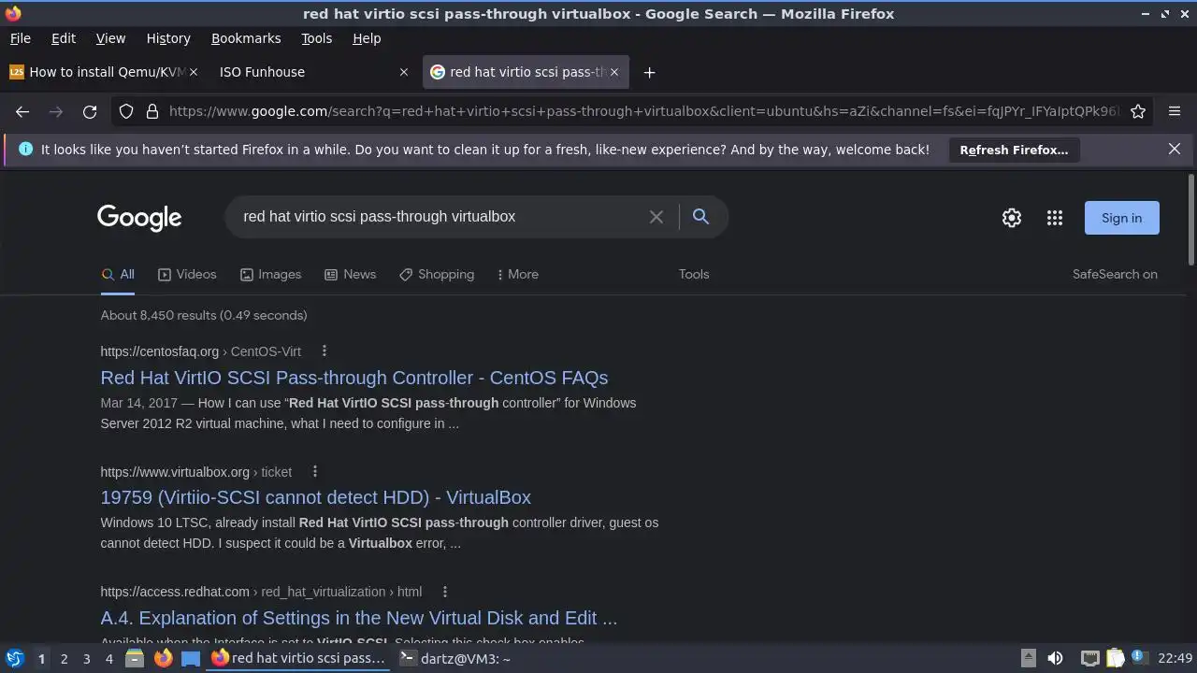The height and width of the screenshot is (673, 1197).
Task: Open the volume speaker tray icon
Action: click(1055, 658)
